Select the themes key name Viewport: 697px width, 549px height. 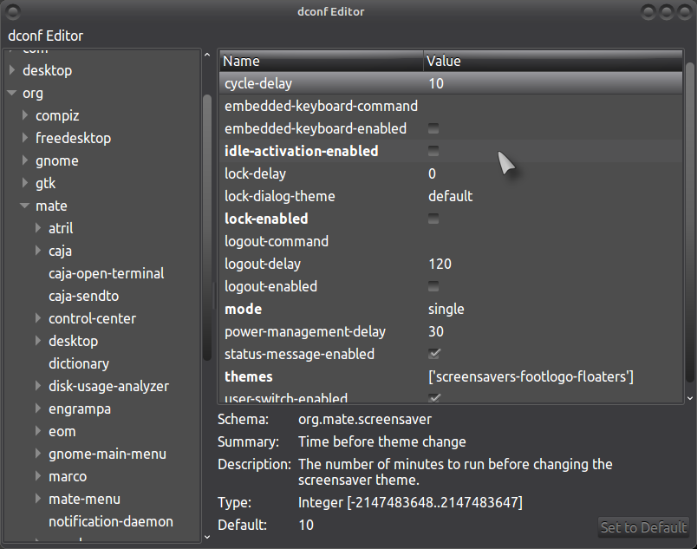[x=249, y=376]
